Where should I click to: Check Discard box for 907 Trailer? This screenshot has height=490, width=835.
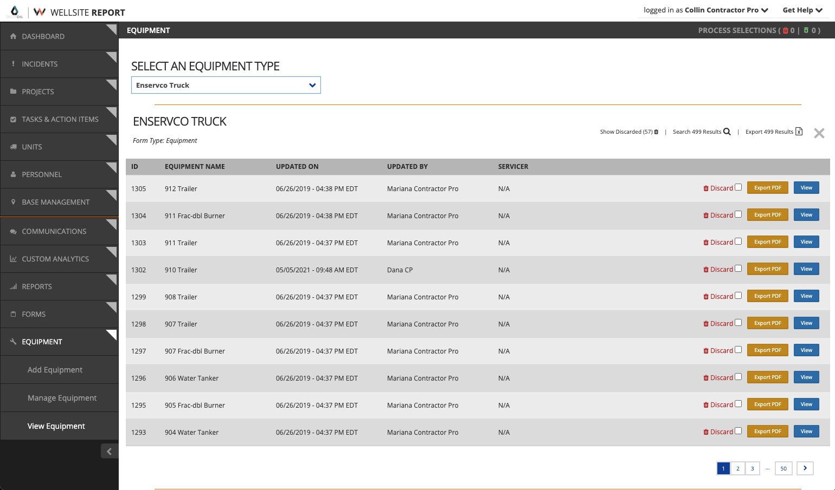pyautogui.click(x=738, y=323)
